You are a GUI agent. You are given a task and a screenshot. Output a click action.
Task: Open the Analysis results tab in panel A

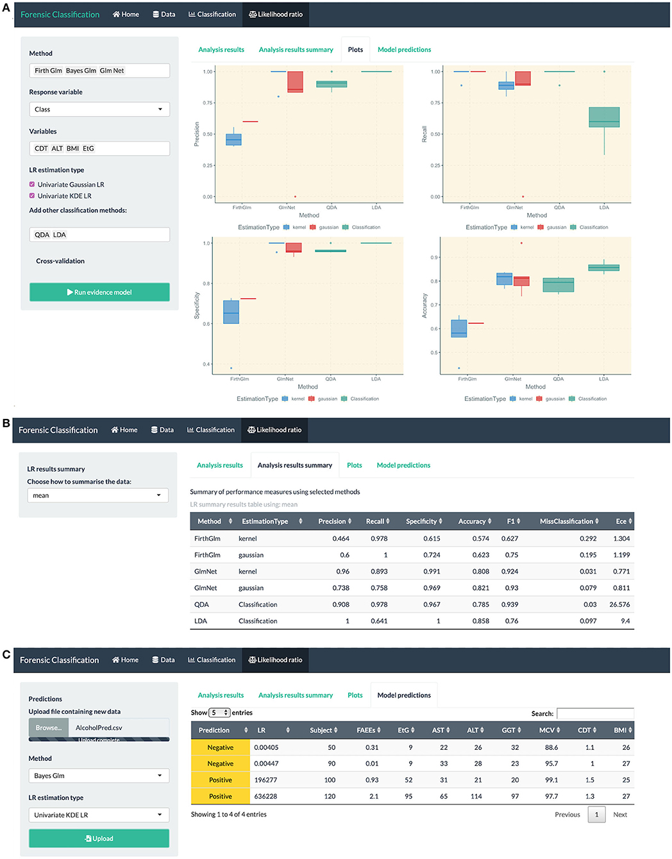[x=221, y=49]
